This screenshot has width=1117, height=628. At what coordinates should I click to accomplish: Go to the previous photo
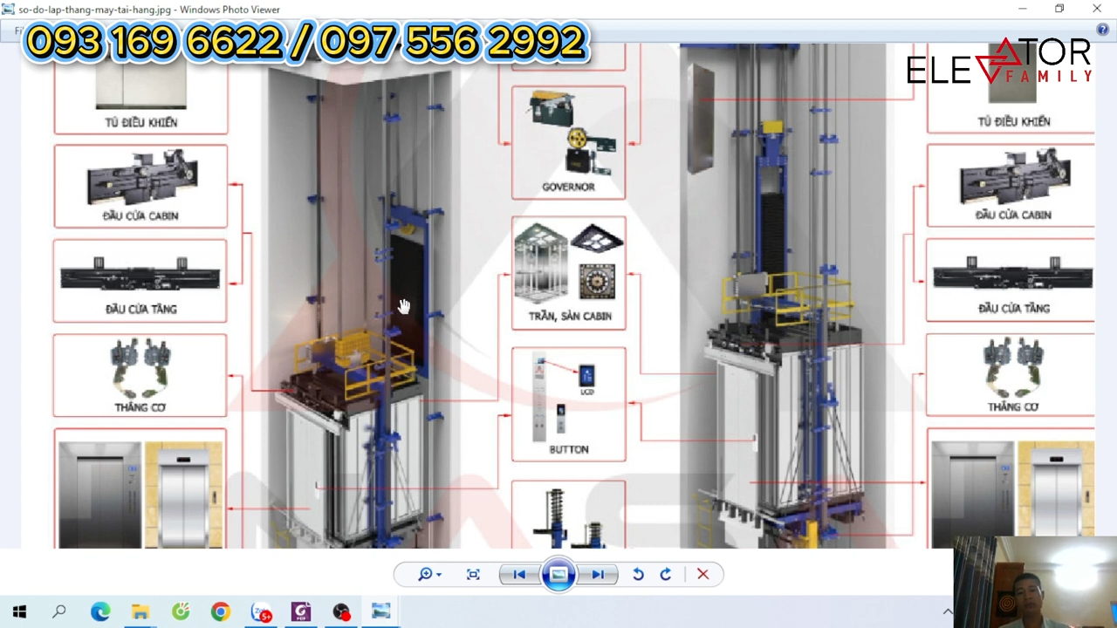pyautogui.click(x=518, y=574)
